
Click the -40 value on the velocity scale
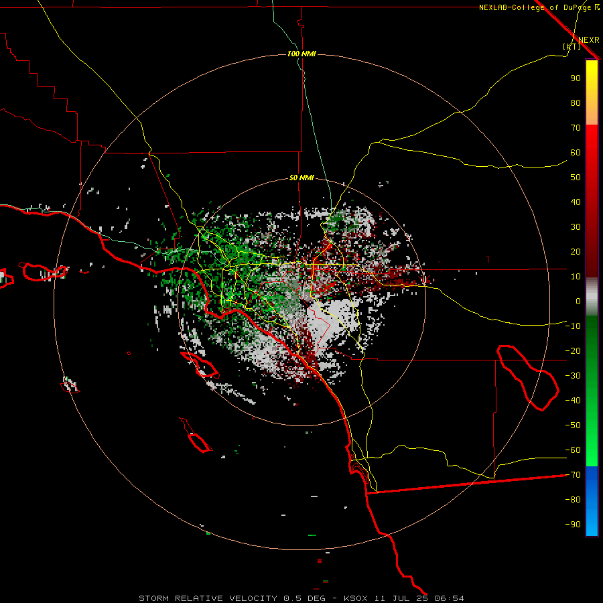[573, 401]
